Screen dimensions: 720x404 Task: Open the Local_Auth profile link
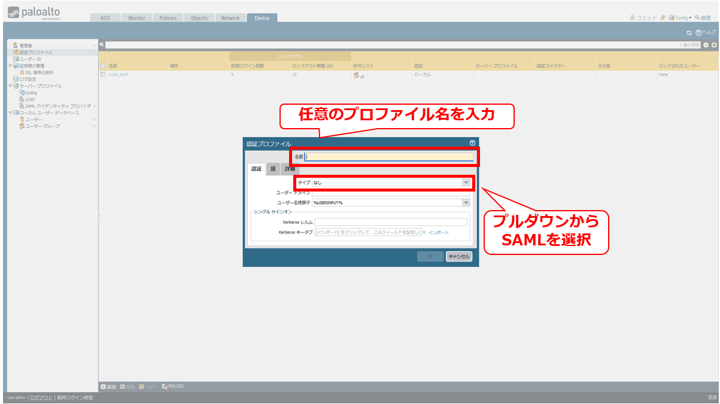click(119, 75)
